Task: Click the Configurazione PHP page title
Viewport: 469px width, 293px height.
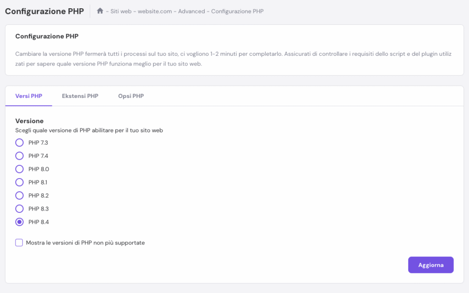Action: click(x=44, y=11)
